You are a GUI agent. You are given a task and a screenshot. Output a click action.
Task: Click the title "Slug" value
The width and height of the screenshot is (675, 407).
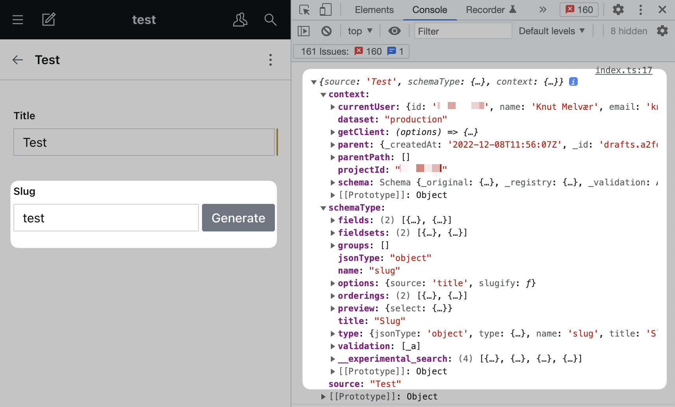pyautogui.click(x=389, y=321)
